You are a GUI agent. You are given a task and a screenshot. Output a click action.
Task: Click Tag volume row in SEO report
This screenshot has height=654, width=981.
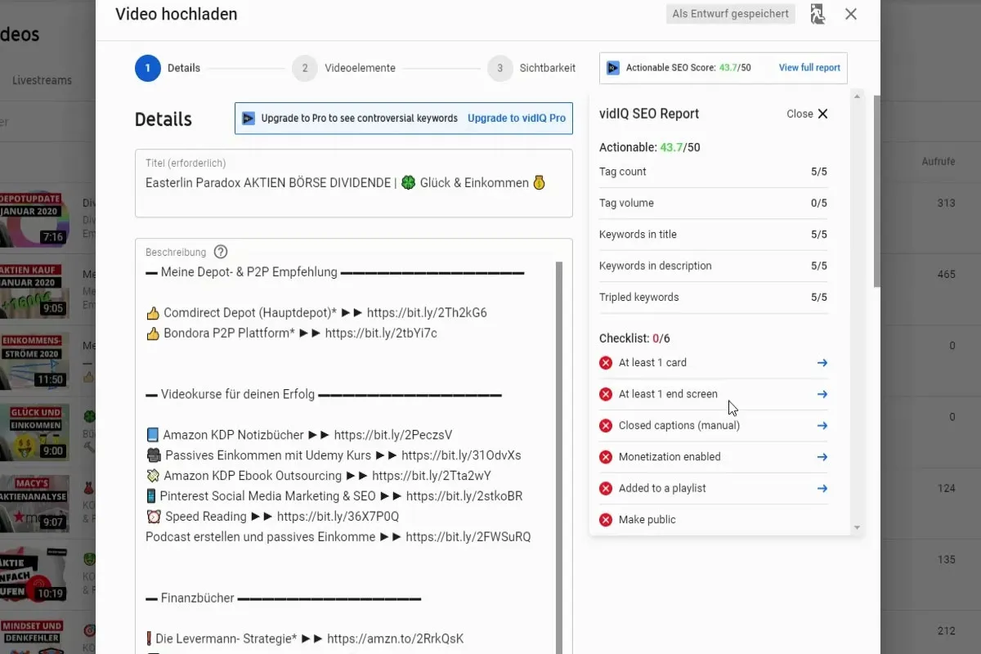(x=714, y=203)
